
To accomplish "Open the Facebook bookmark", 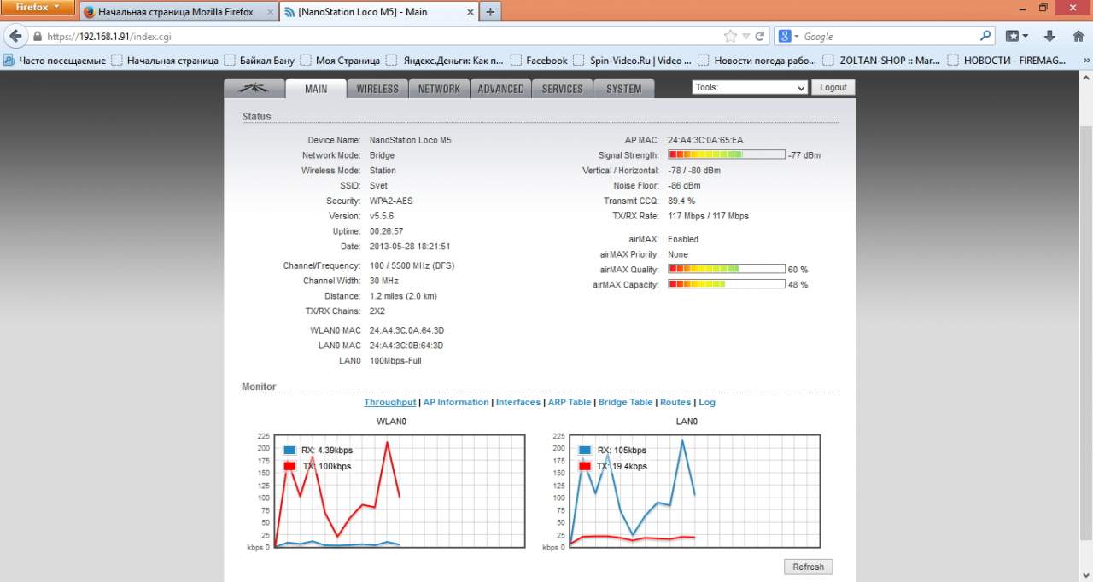I will (x=539, y=61).
